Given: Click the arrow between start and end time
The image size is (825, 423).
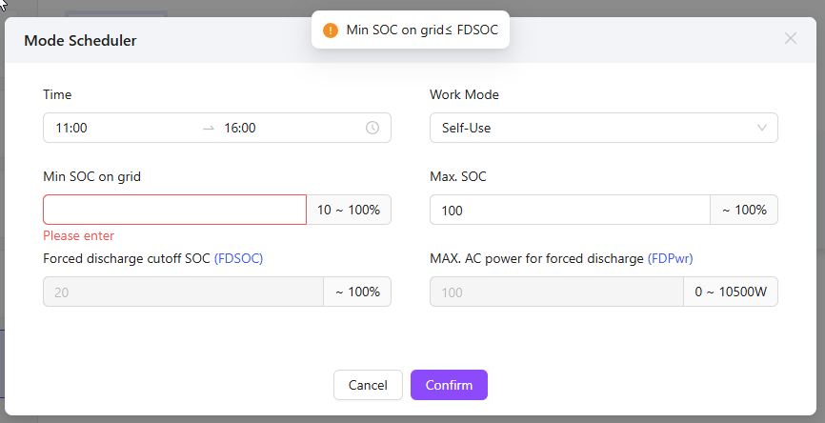Looking at the screenshot, I should pos(209,128).
